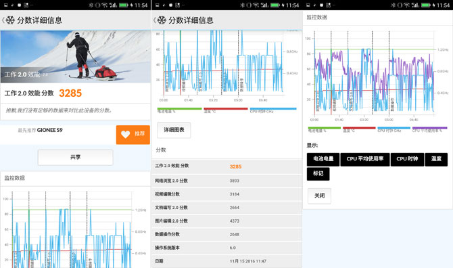Tap signal bars icon in right screen status bar
Viewport: 453px width, 268px height.
click(x=415, y=5)
